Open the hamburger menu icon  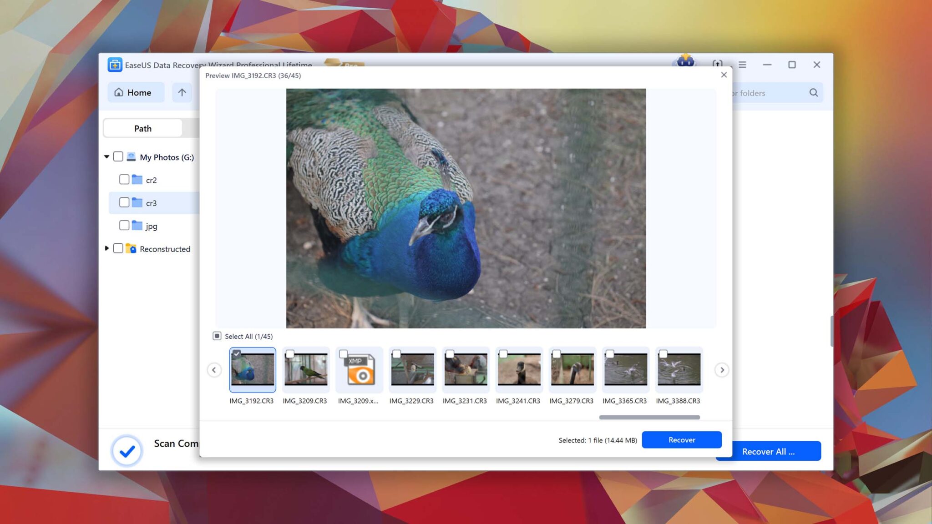pyautogui.click(x=742, y=65)
